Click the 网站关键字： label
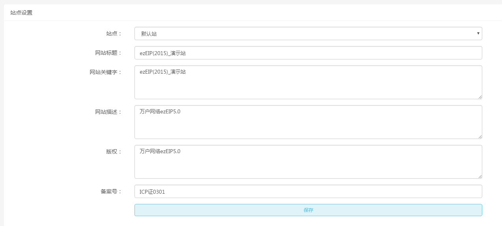 pos(106,72)
